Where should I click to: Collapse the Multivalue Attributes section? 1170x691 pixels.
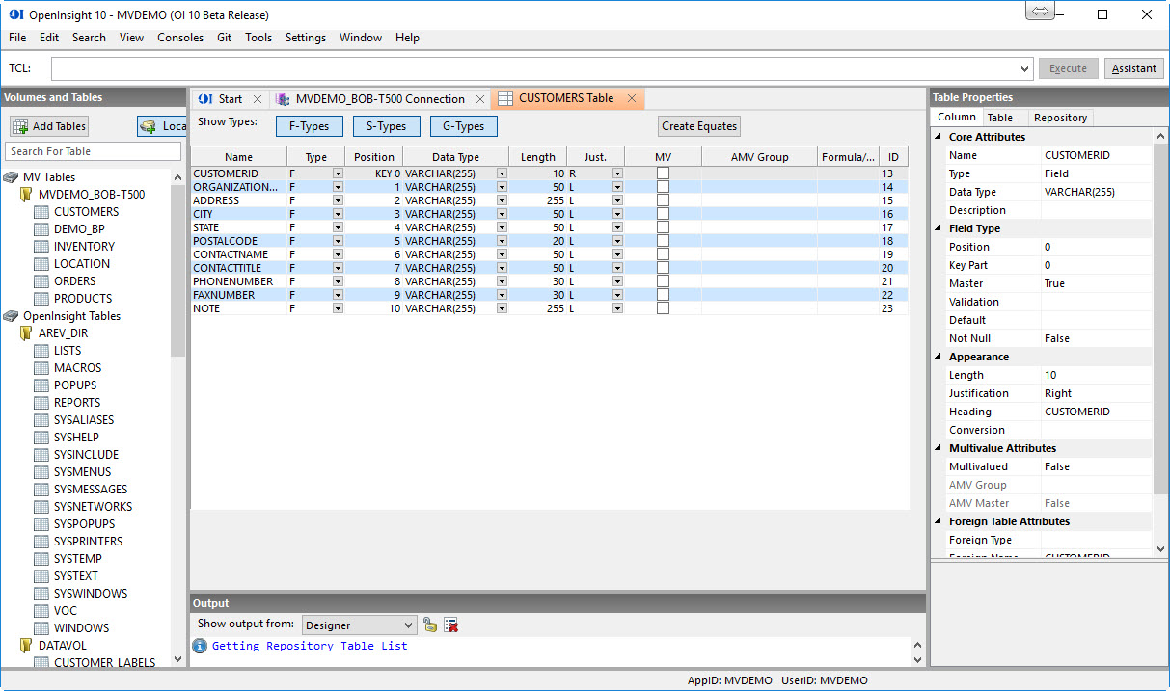coord(939,448)
